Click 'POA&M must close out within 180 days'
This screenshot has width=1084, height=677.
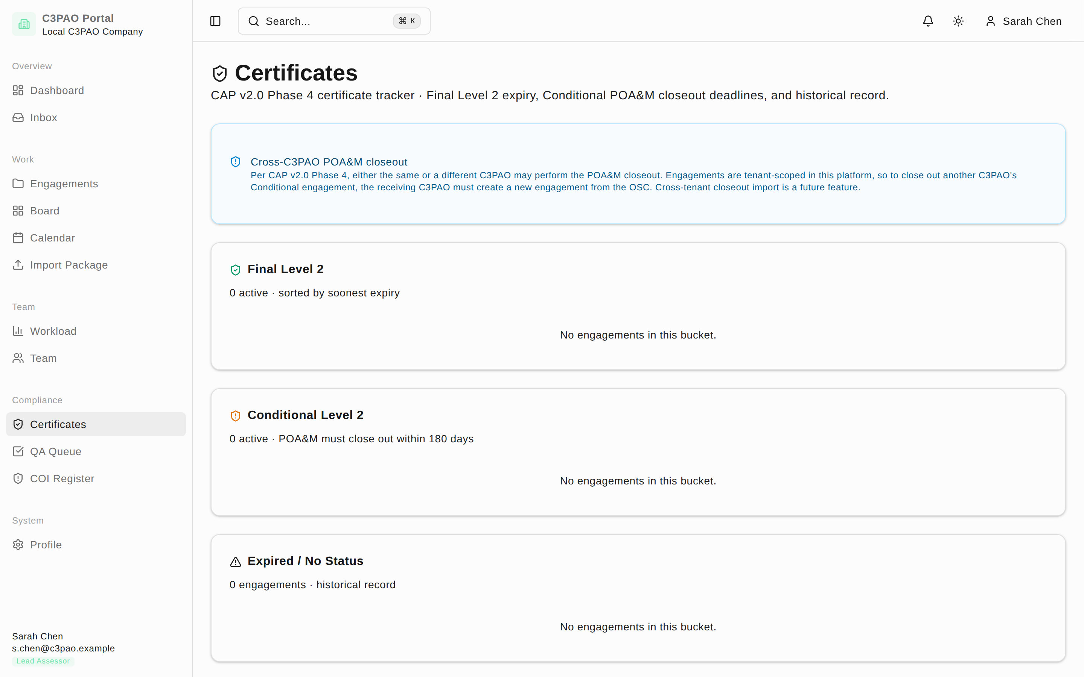[x=376, y=439]
